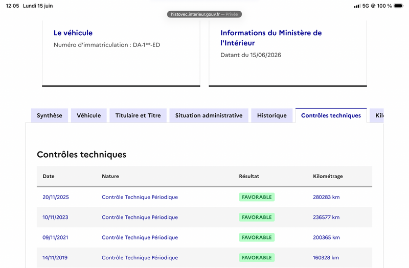Open the partially visible Kilométrage tab
Screen dimensions: 409x268
pos(377,115)
